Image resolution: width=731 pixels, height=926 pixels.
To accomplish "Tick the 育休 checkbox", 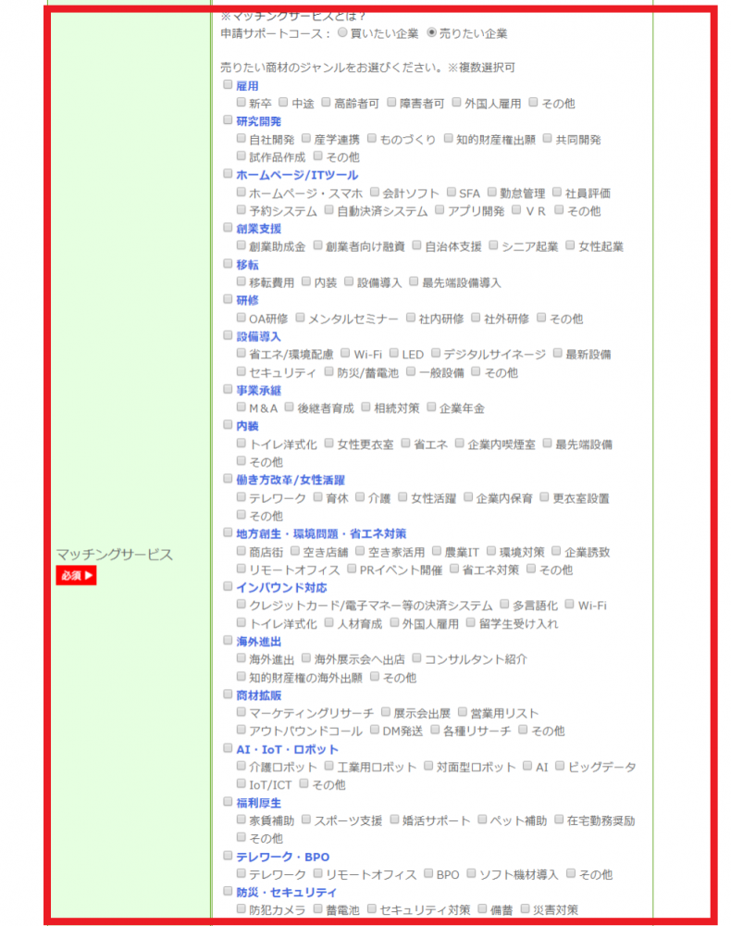I will pos(317,497).
